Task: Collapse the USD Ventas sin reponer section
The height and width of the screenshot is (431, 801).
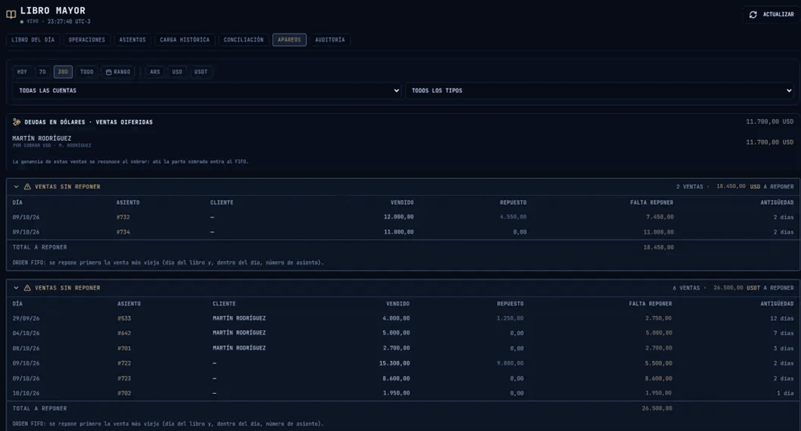Action: coord(16,187)
